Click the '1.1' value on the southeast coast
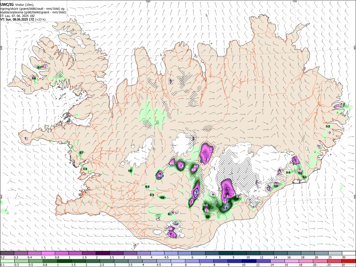Viewport: 356px width, 267px height. 304,177
